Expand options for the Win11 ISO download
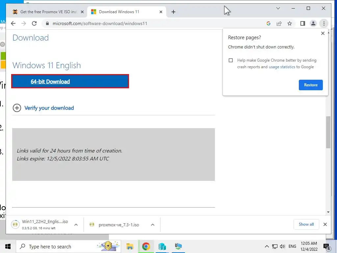The image size is (337, 253). tap(76, 225)
